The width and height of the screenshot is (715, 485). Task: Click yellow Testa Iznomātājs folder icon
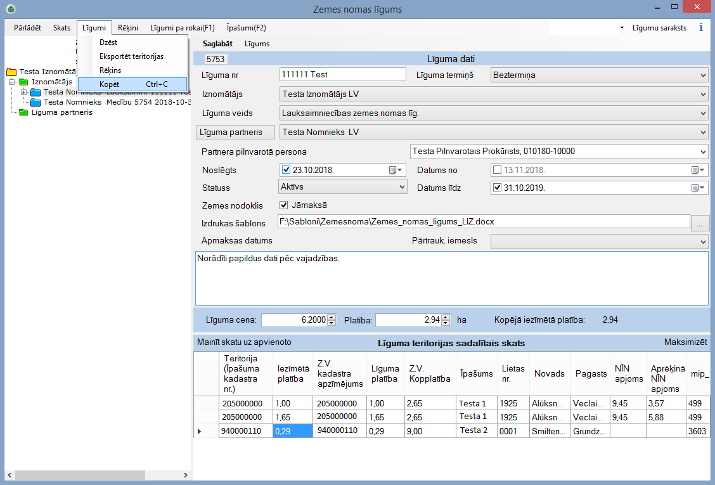[x=11, y=72]
